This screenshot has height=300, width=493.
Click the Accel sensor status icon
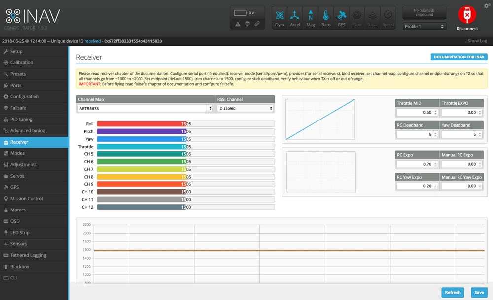(x=295, y=18)
